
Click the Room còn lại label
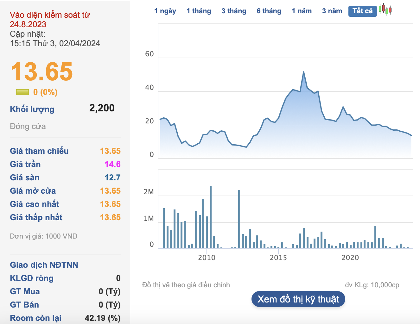(x=35, y=318)
